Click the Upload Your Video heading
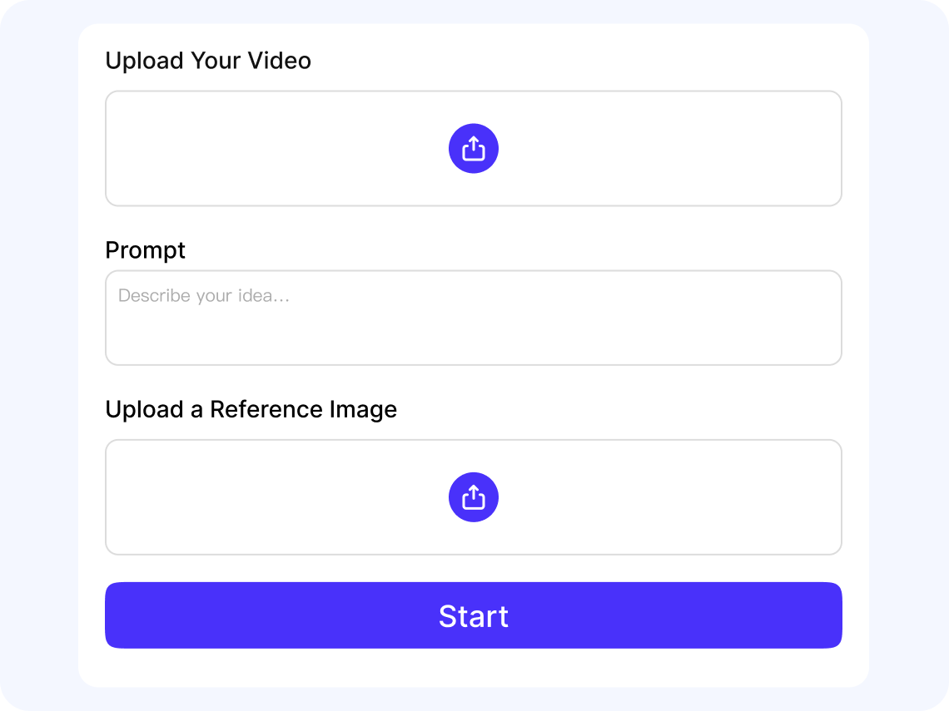The image size is (949, 711). click(208, 60)
